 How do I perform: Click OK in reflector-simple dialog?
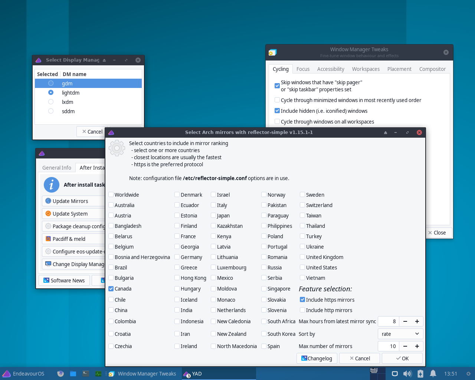[402, 358]
